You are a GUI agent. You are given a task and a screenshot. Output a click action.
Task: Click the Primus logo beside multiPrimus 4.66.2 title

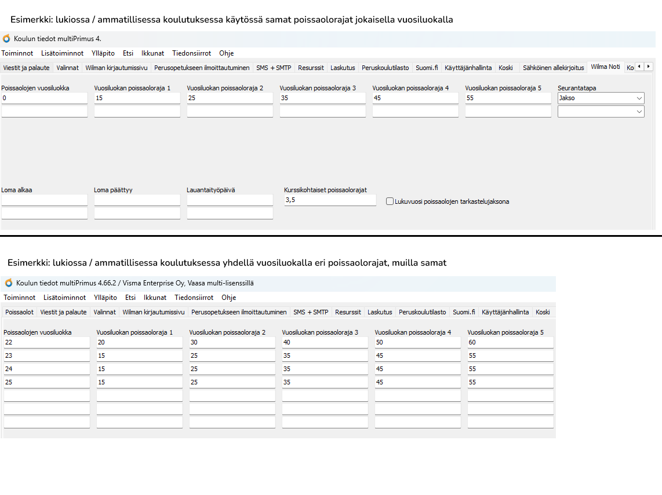(x=9, y=283)
